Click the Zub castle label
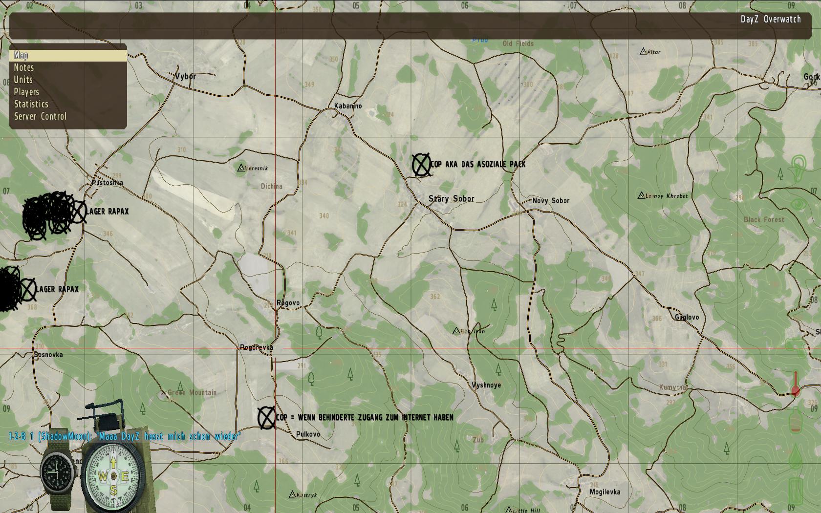The image size is (821, 513). pos(478,440)
